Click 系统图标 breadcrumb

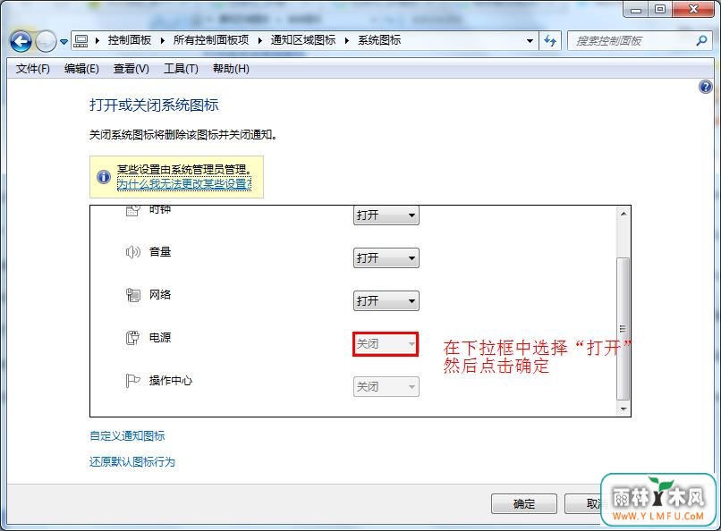coord(379,40)
